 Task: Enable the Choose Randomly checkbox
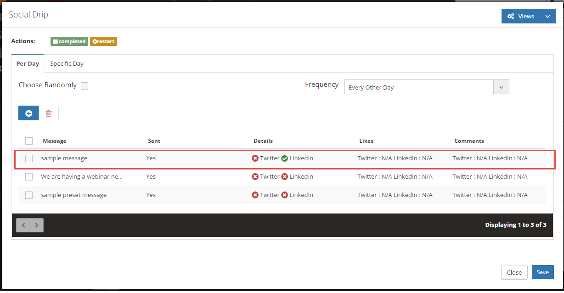point(85,86)
